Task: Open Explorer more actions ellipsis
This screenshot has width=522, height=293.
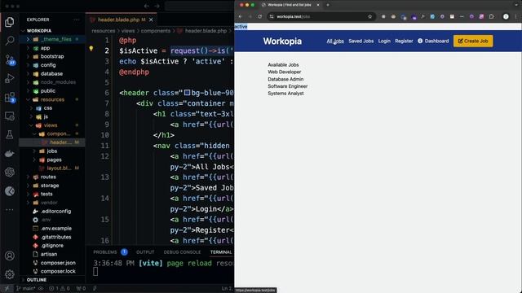Action: [x=77, y=20]
